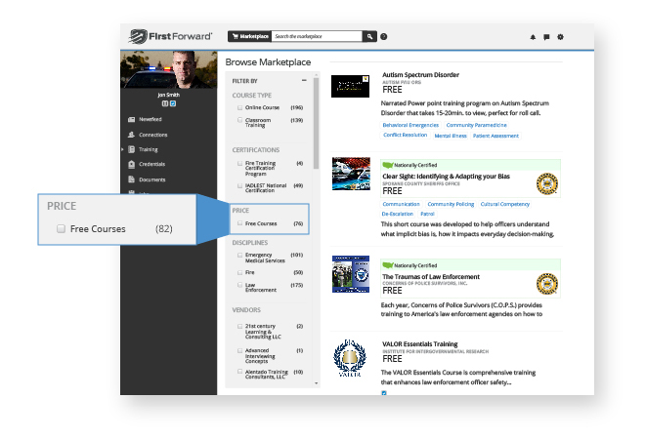Open the Marketplace cart button

point(249,36)
